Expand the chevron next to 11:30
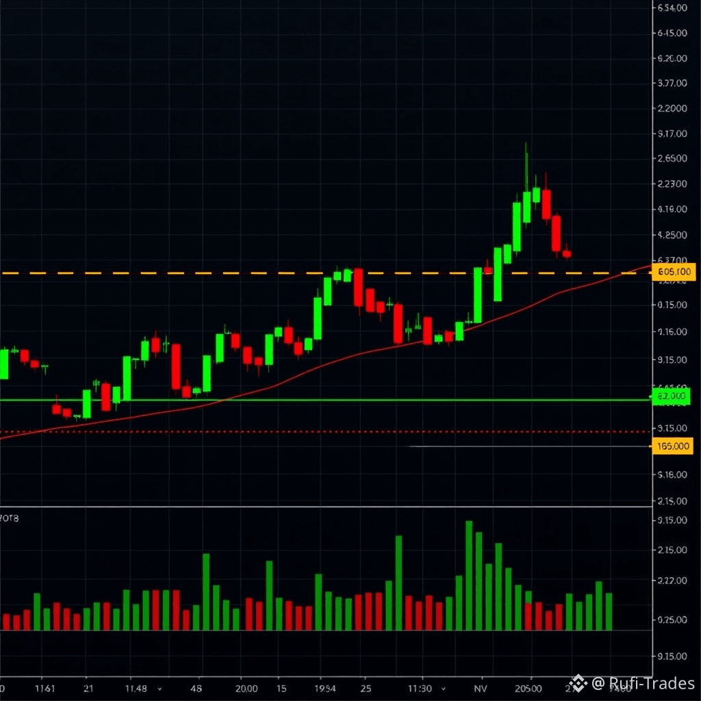 tap(443, 689)
